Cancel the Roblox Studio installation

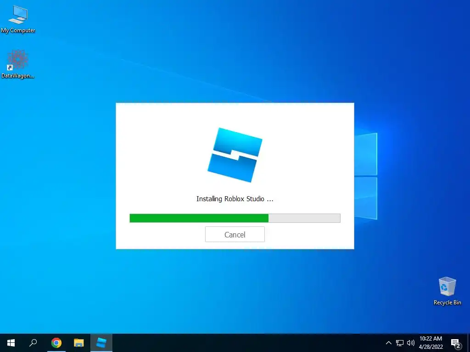pos(235,234)
